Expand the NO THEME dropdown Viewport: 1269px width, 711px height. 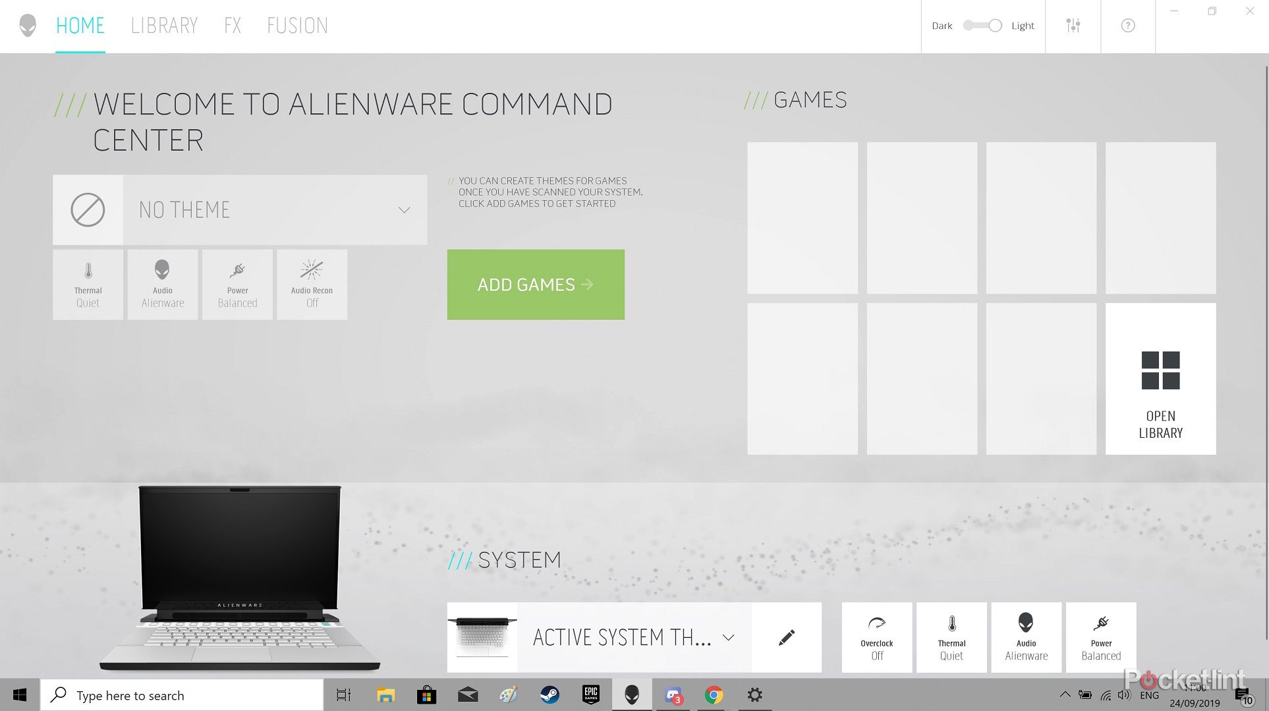click(404, 210)
